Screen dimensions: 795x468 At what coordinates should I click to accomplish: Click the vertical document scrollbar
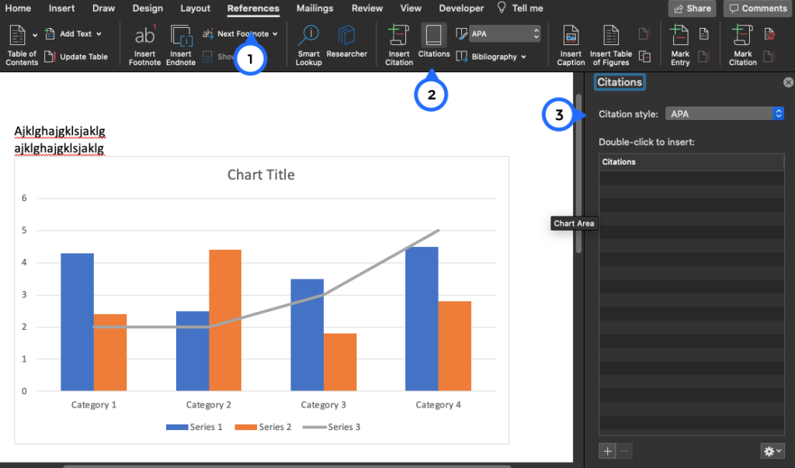[578, 174]
